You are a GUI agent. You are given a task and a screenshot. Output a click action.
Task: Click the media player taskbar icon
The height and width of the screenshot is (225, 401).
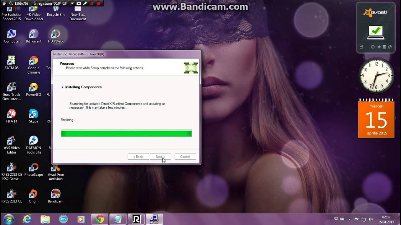tap(81, 219)
